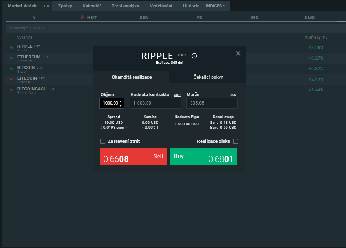Click the Hodnota Pipu 1 000.00 USD value
This screenshot has height=248, width=346.
(x=187, y=124)
